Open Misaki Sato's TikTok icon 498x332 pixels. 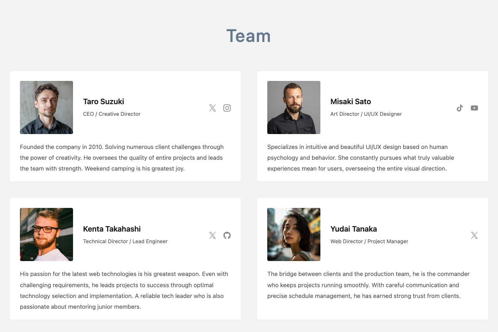[460, 108]
